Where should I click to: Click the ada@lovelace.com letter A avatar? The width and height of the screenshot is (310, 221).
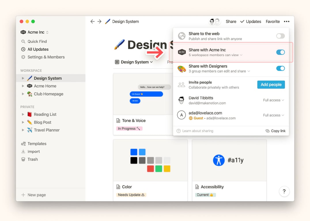[182, 115]
